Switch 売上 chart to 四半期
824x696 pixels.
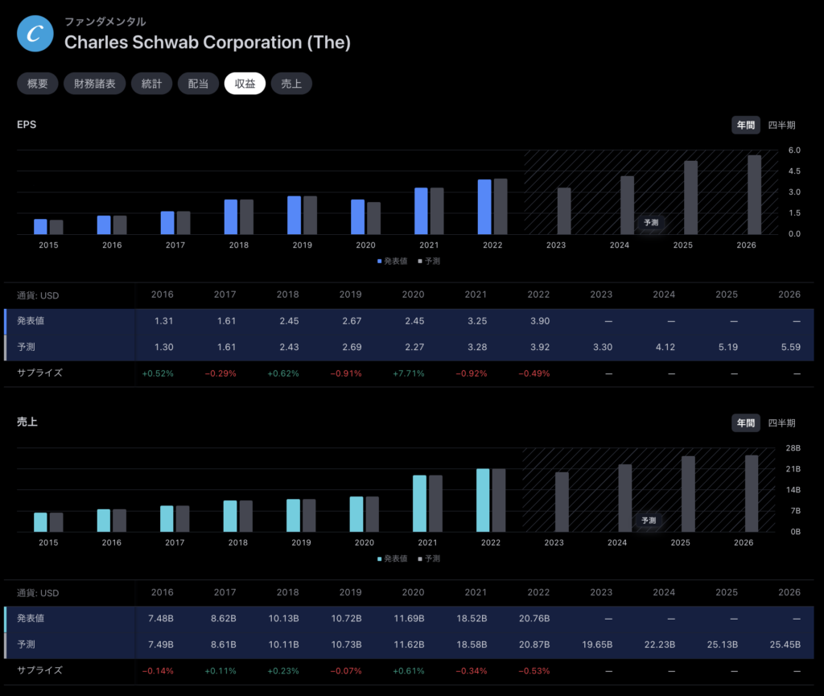tap(781, 423)
